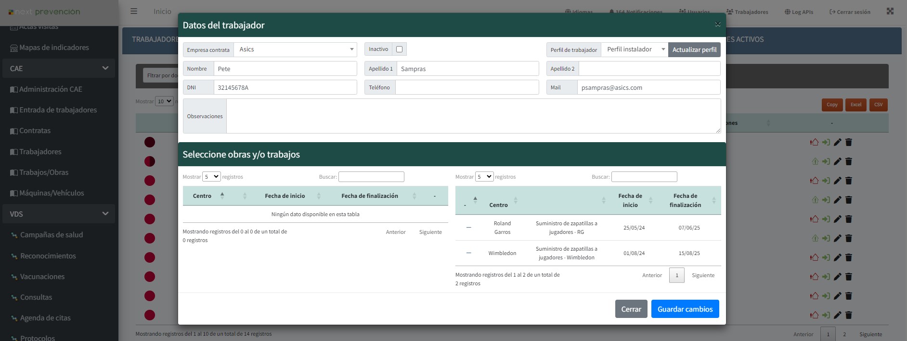Click the icon beside Agenda de citas
Screen dimensions: 907x341
click(14, 318)
